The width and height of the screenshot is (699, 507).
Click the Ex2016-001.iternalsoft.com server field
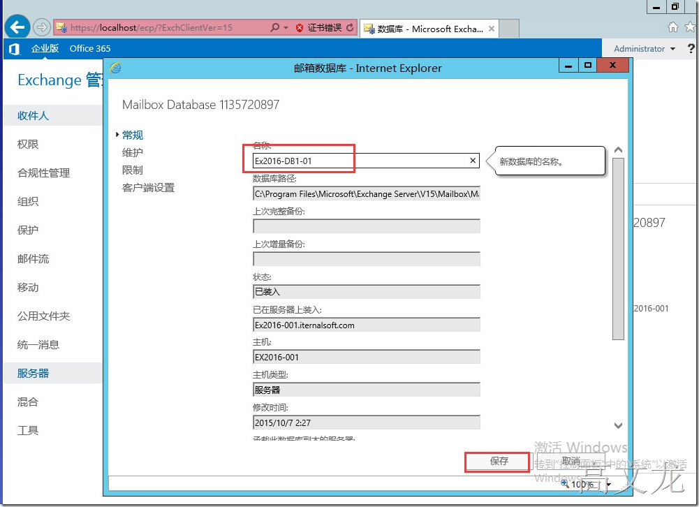pos(366,325)
